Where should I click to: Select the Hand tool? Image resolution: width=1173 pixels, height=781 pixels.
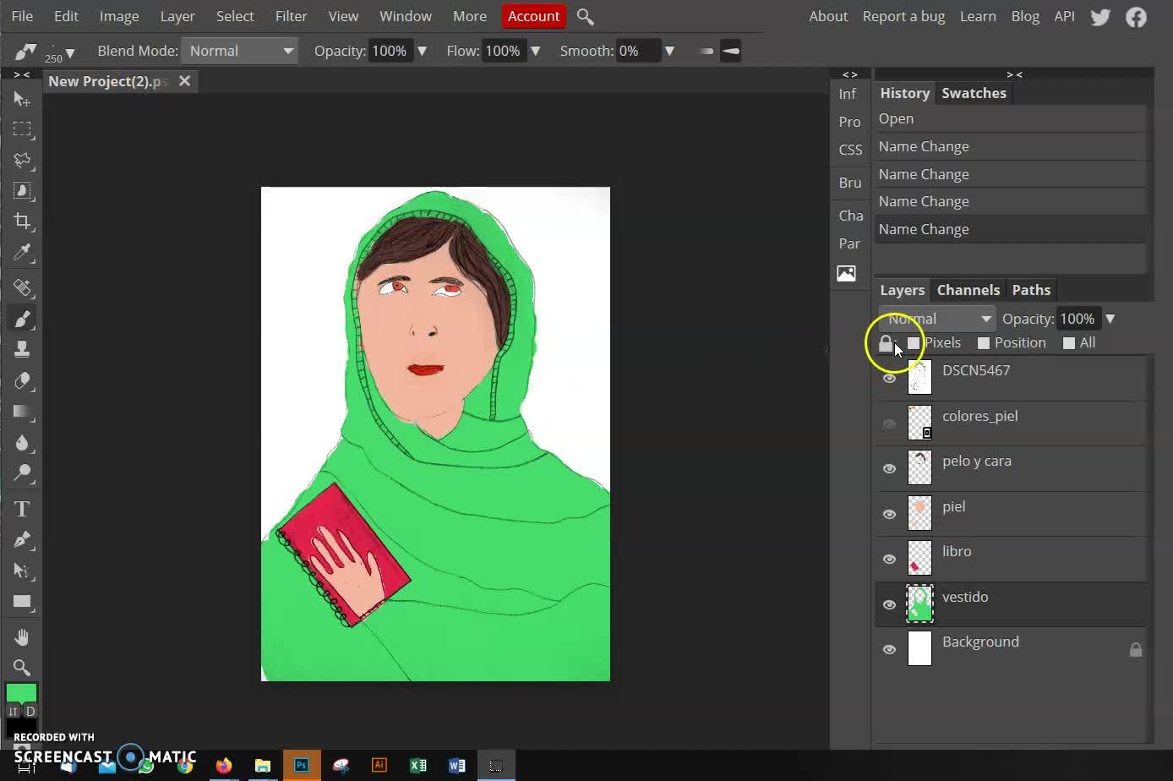(22, 636)
